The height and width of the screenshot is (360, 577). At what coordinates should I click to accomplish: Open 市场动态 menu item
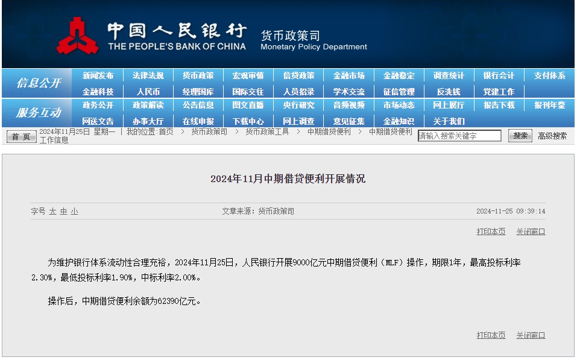(x=399, y=106)
